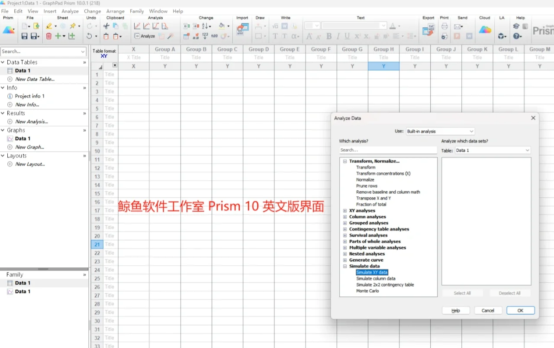The width and height of the screenshot is (554, 348).
Task: Open the Analyze menu
Action: tap(70, 11)
